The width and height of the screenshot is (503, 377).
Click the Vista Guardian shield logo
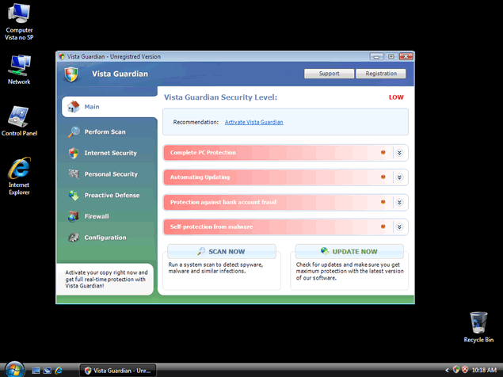[x=71, y=74]
